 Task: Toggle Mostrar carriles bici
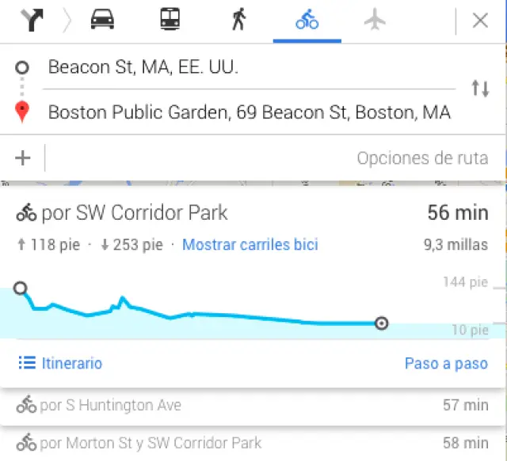click(x=250, y=245)
